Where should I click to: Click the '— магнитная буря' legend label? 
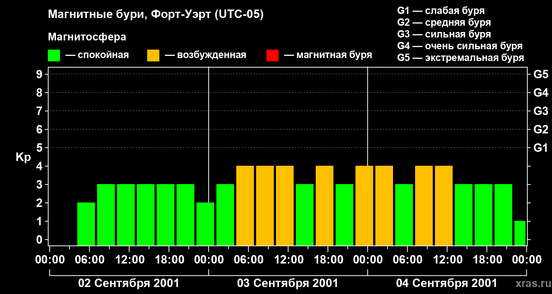coord(328,55)
